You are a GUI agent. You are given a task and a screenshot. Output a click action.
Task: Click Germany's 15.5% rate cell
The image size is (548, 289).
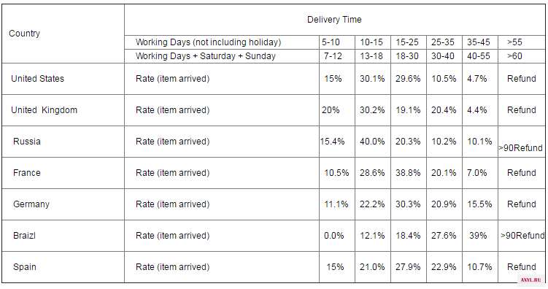[x=480, y=204]
